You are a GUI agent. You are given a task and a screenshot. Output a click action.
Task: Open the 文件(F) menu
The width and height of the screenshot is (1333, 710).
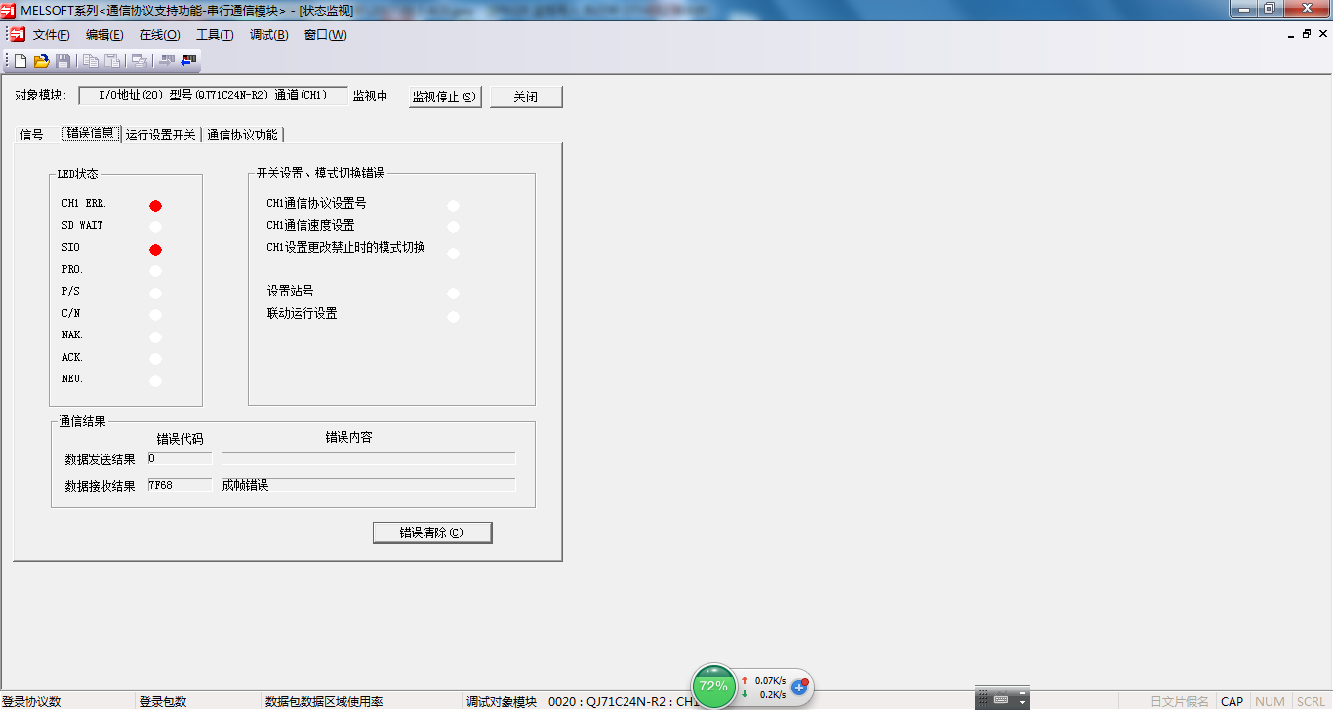click(51, 35)
